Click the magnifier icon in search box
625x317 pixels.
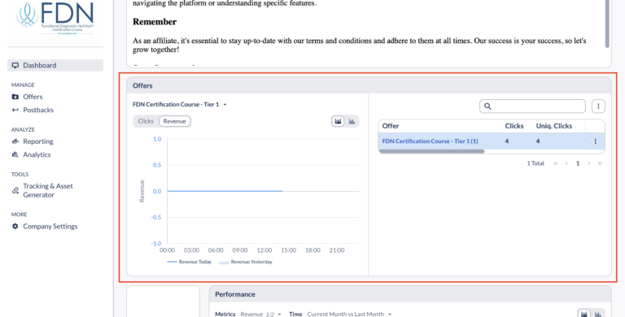488,106
